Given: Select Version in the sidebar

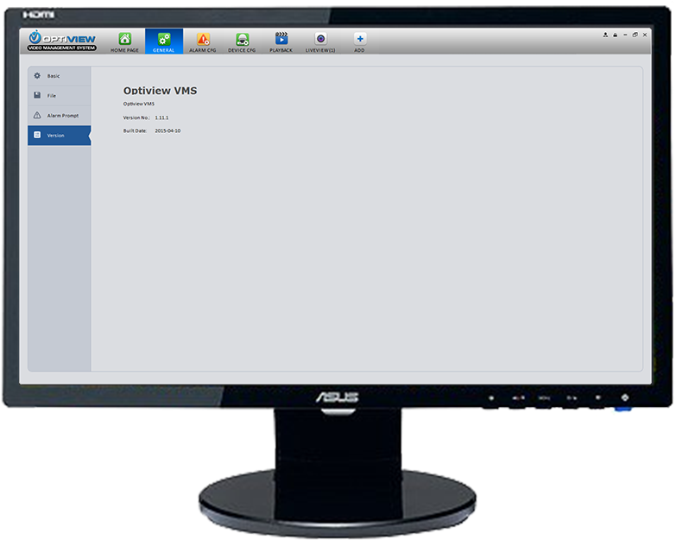Looking at the screenshot, I should (x=60, y=136).
